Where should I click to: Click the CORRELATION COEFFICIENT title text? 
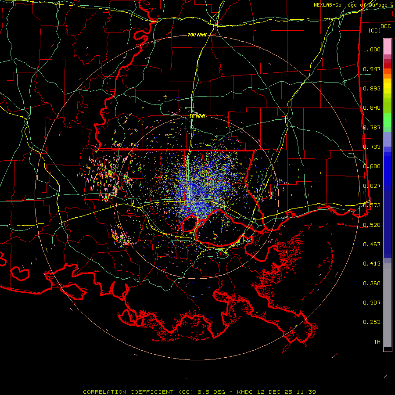(x=128, y=392)
